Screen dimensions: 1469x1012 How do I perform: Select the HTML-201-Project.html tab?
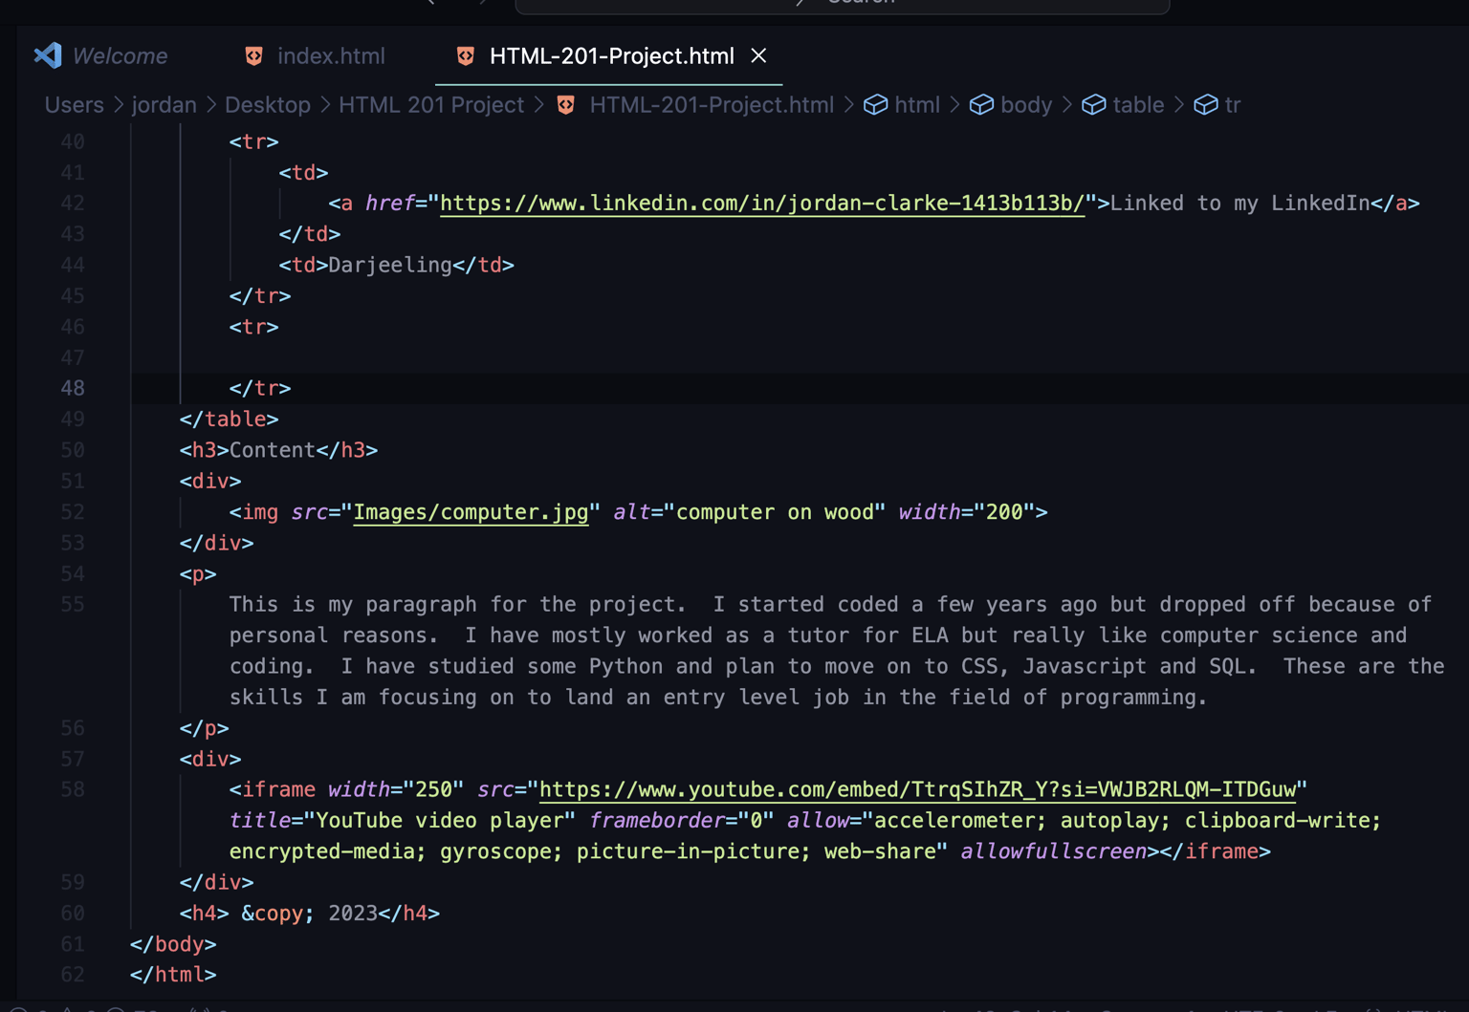coord(611,56)
